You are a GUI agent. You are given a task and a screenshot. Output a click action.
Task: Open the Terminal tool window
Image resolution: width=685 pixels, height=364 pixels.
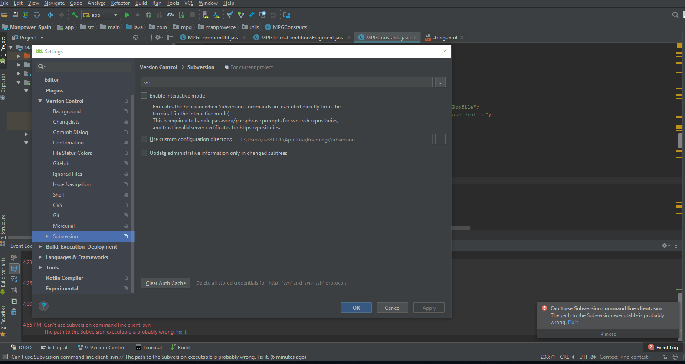coord(149,348)
